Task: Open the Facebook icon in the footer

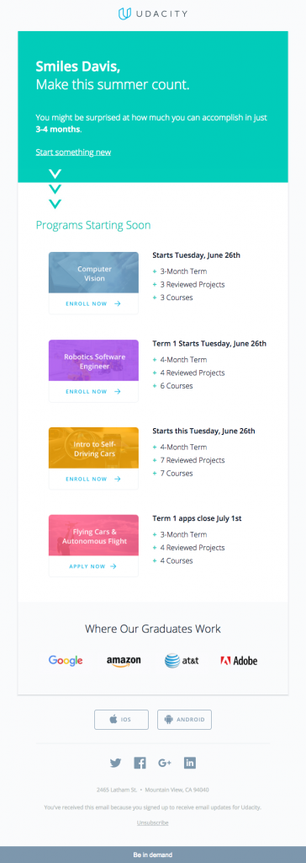Action: coord(140,763)
